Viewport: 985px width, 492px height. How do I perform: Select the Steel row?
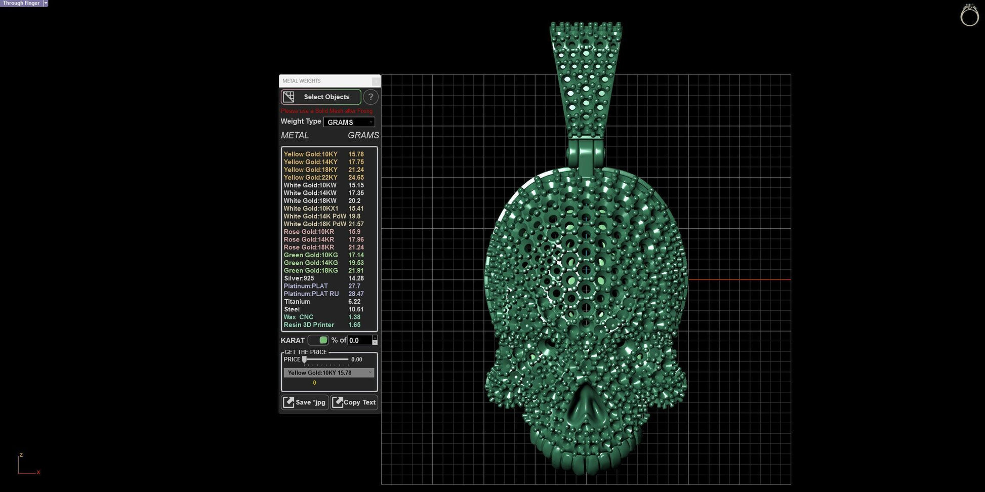click(329, 309)
